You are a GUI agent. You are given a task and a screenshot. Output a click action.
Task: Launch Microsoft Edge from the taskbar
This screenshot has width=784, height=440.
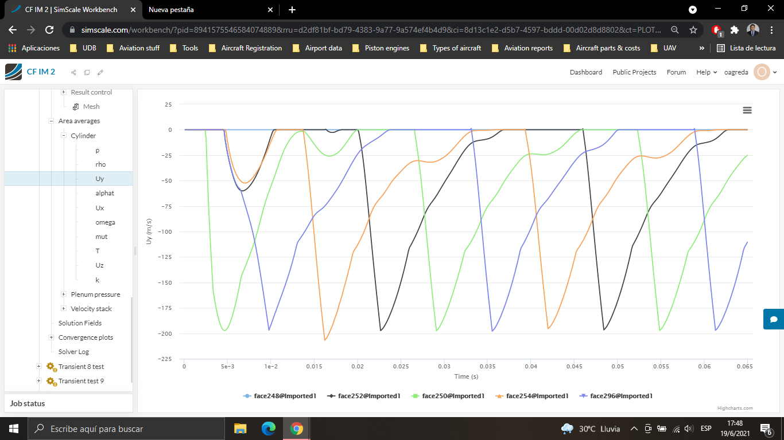[x=268, y=429]
